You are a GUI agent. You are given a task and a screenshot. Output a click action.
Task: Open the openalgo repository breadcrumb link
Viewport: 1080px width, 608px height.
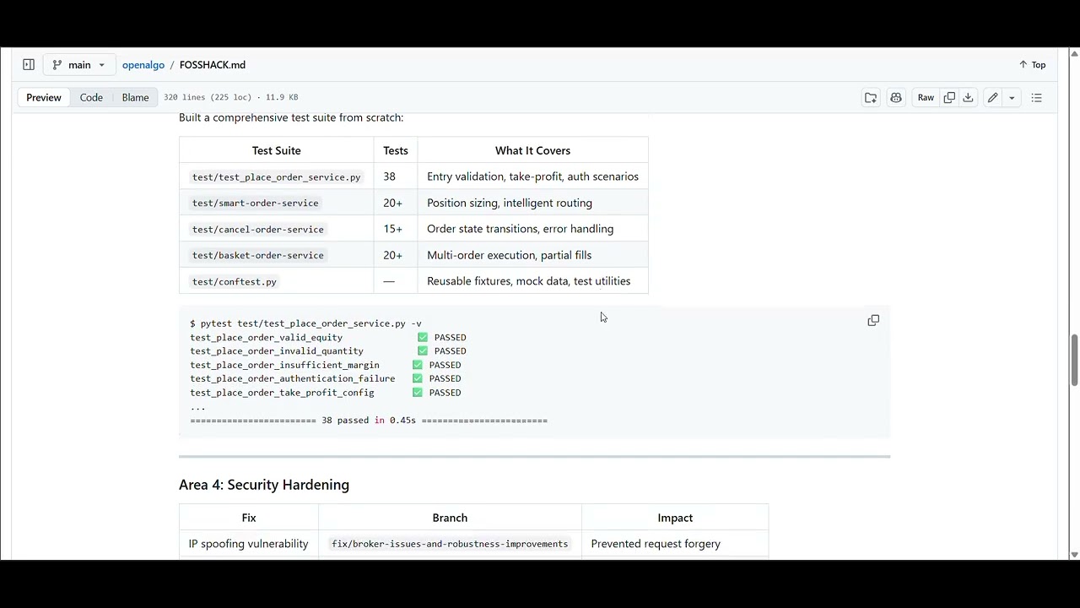(x=143, y=65)
